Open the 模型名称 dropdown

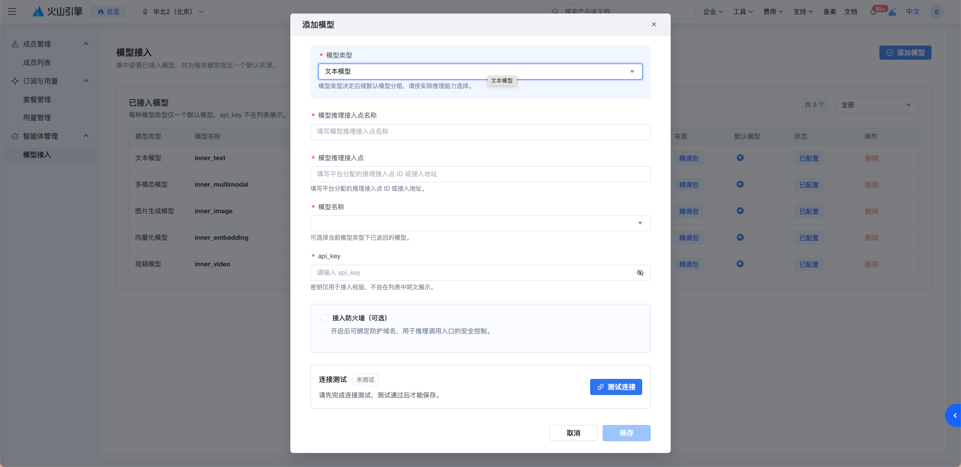pos(480,223)
